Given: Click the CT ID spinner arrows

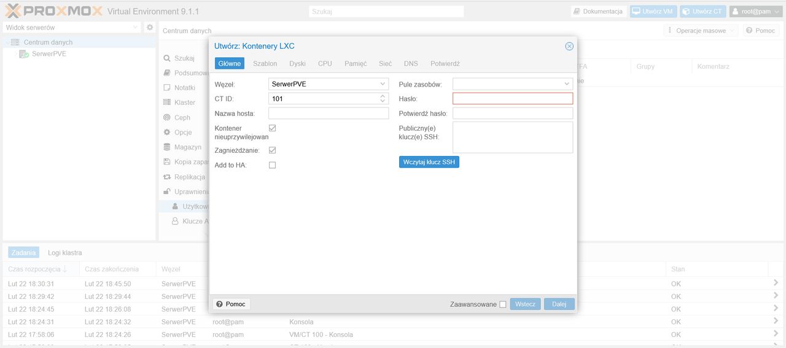Looking at the screenshot, I should click(x=383, y=98).
